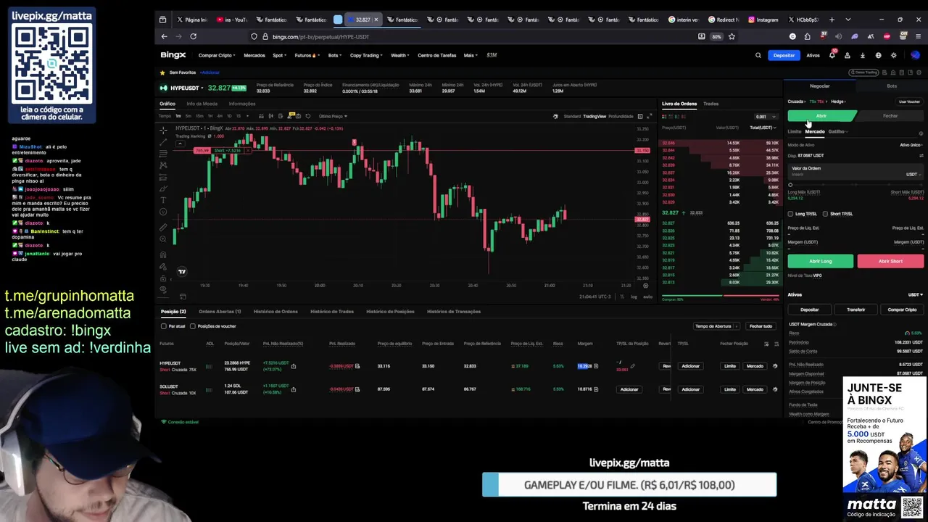The image size is (928, 522).
Task: Toggle the light/dark theme sun icon
Action: coord(893,55)
